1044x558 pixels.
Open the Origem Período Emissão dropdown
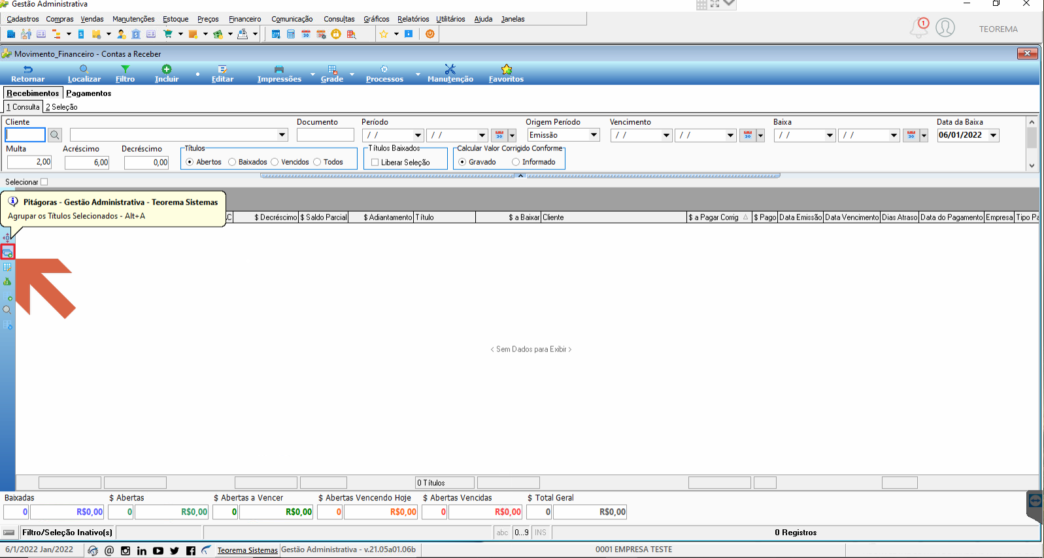coord(594,135)
